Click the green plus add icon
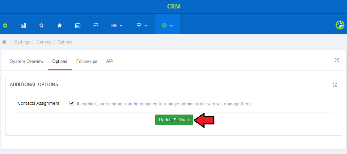The image size is (347, 154). (5, 26)
